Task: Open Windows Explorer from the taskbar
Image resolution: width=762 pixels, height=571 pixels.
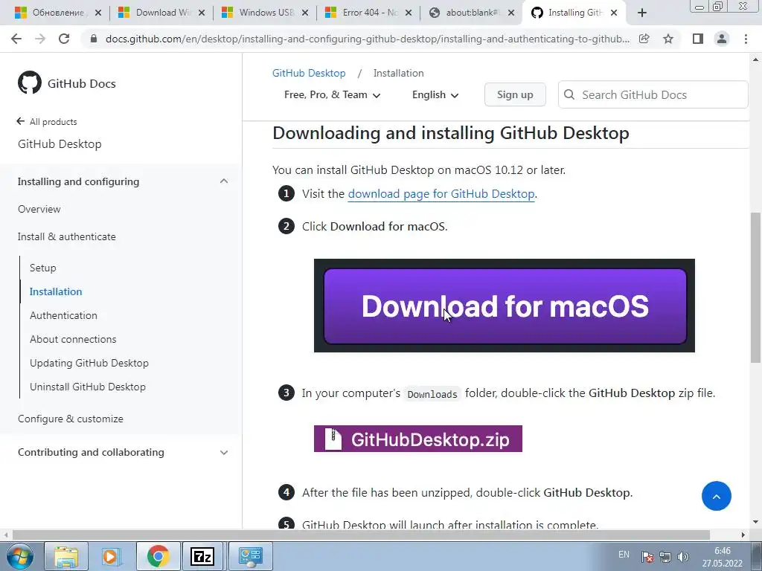Action: coord(66,556)
